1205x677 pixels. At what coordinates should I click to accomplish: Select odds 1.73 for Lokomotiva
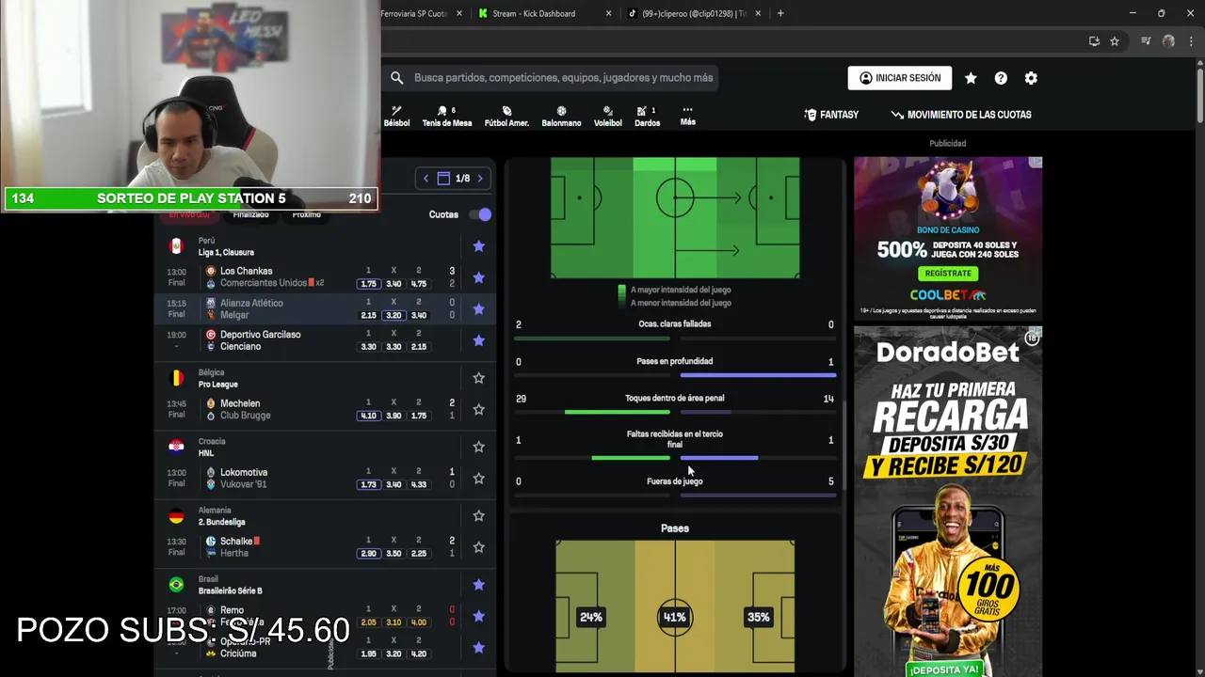pyautogui.click(x=368, y=484)
